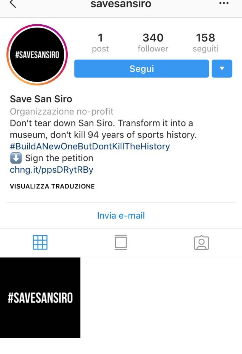Tap the Save San Siro profile name
242x354 pixels.
coord(41,99)
